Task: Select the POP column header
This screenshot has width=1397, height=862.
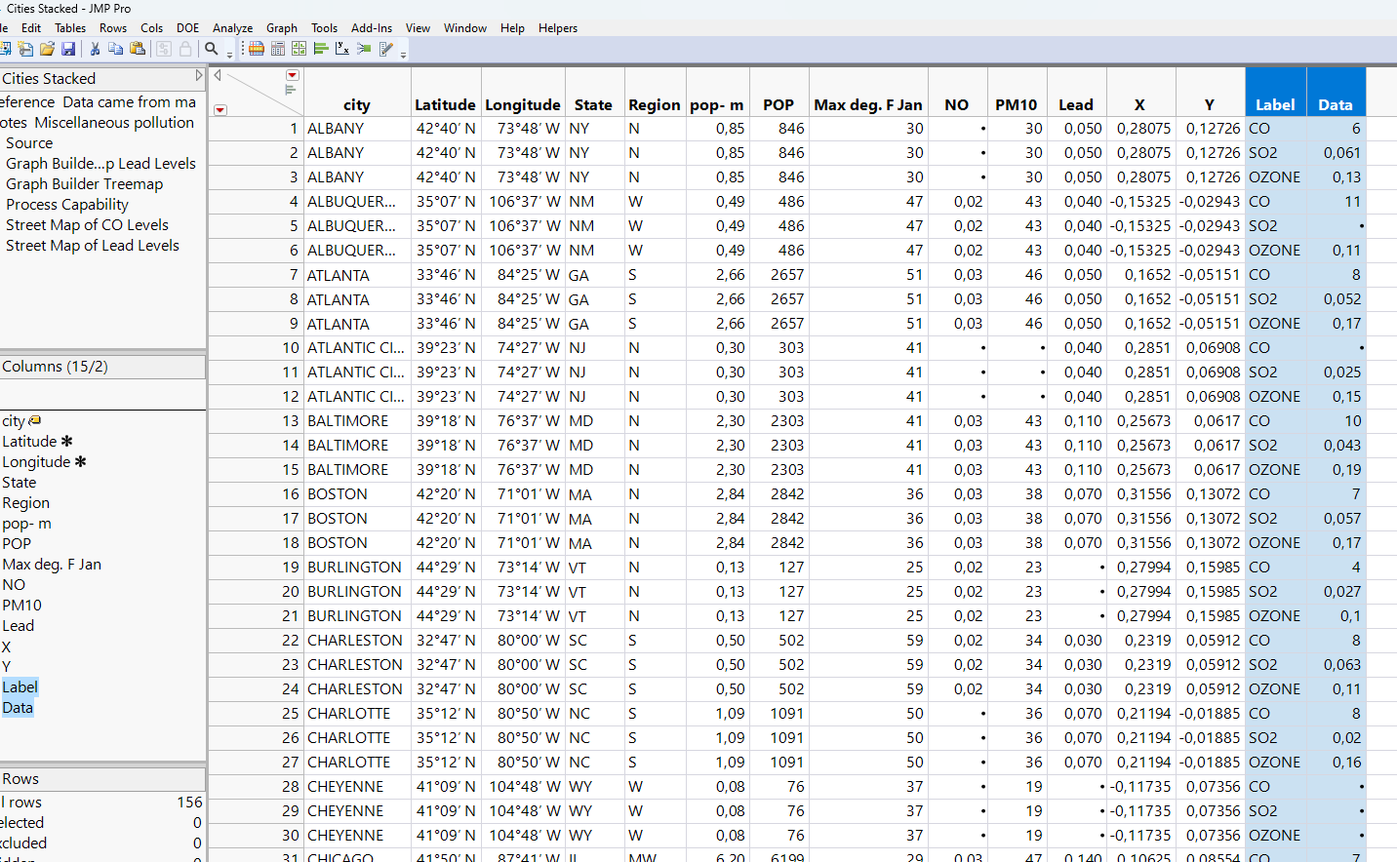Action: [778, 104]
